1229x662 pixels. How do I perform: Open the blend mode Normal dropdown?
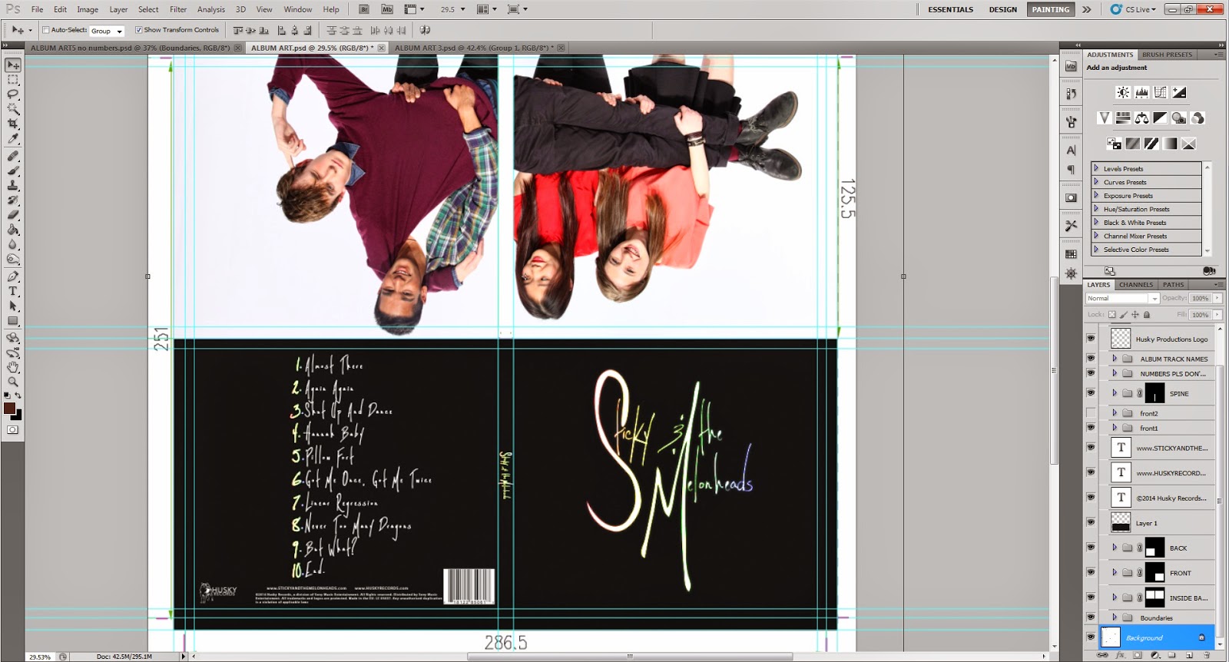[x=1122, y=298]
